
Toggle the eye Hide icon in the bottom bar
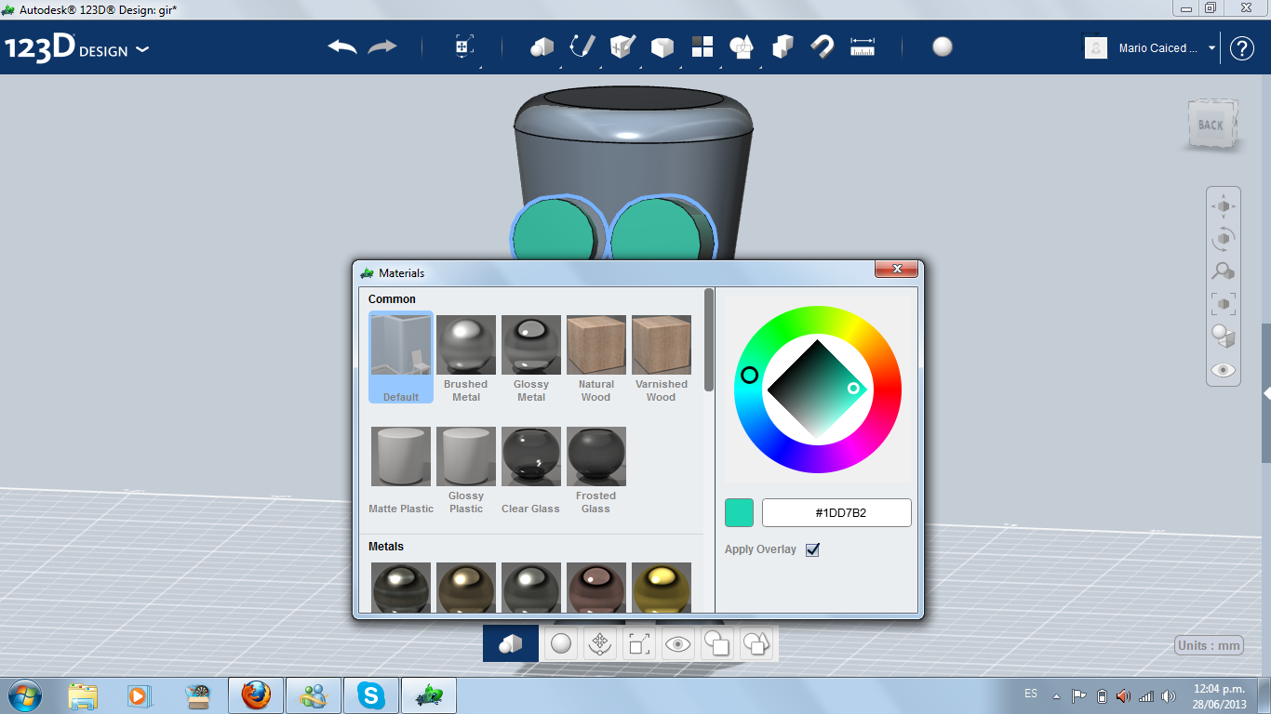point(678,643)
